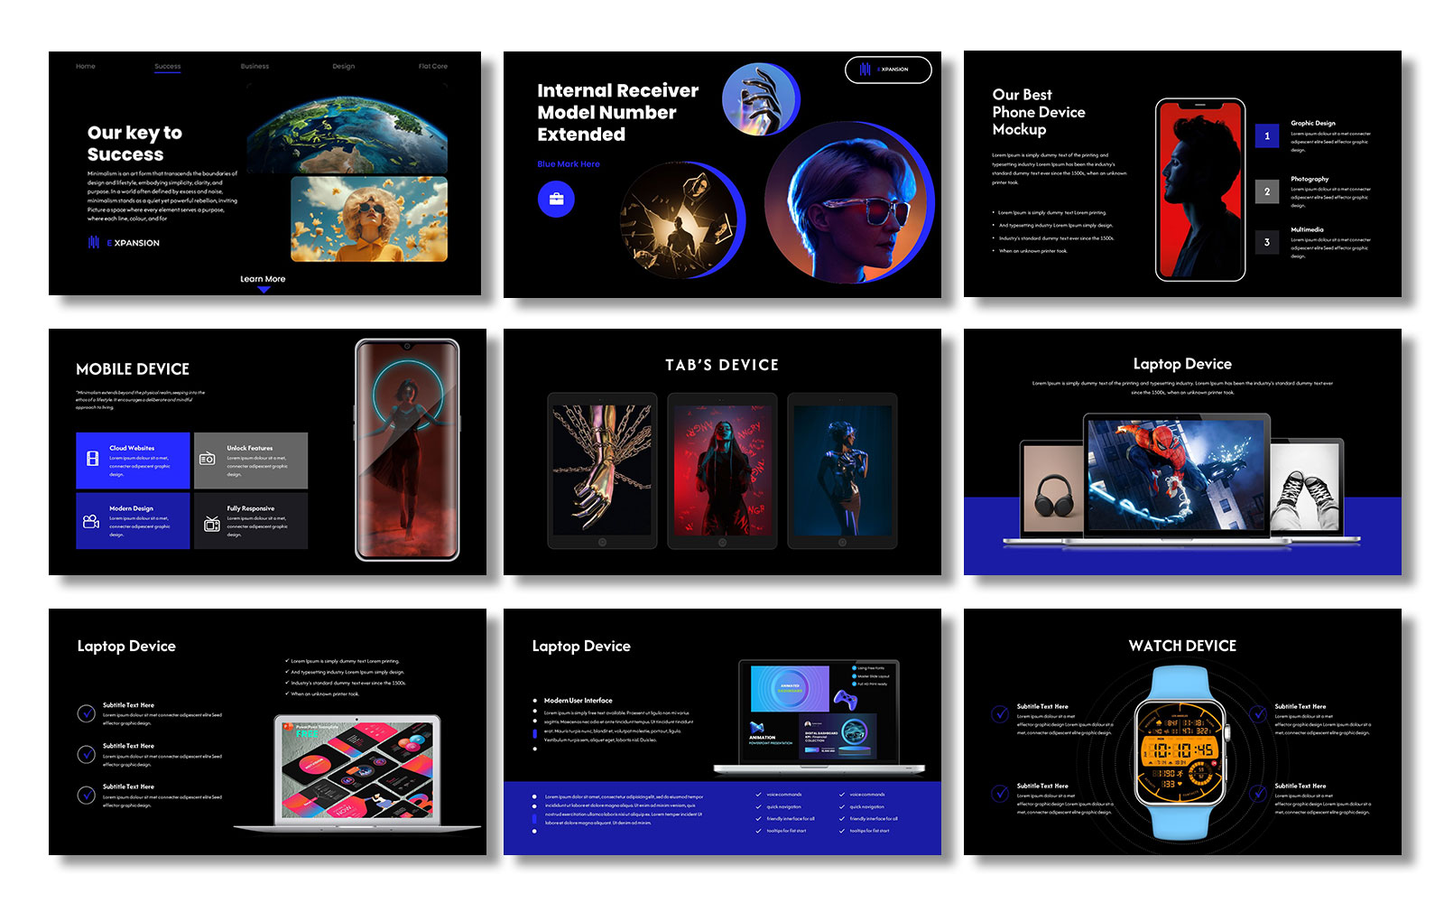Click the down arrow below Learn More
Viewport: 1444px width, 903px height.
coord(264,290)
